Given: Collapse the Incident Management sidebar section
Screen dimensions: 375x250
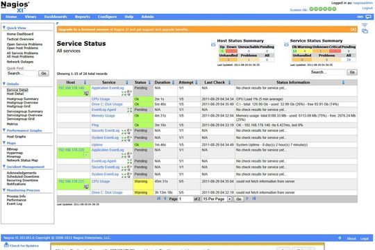Looking at the screenshot, I should pos(4,167).
